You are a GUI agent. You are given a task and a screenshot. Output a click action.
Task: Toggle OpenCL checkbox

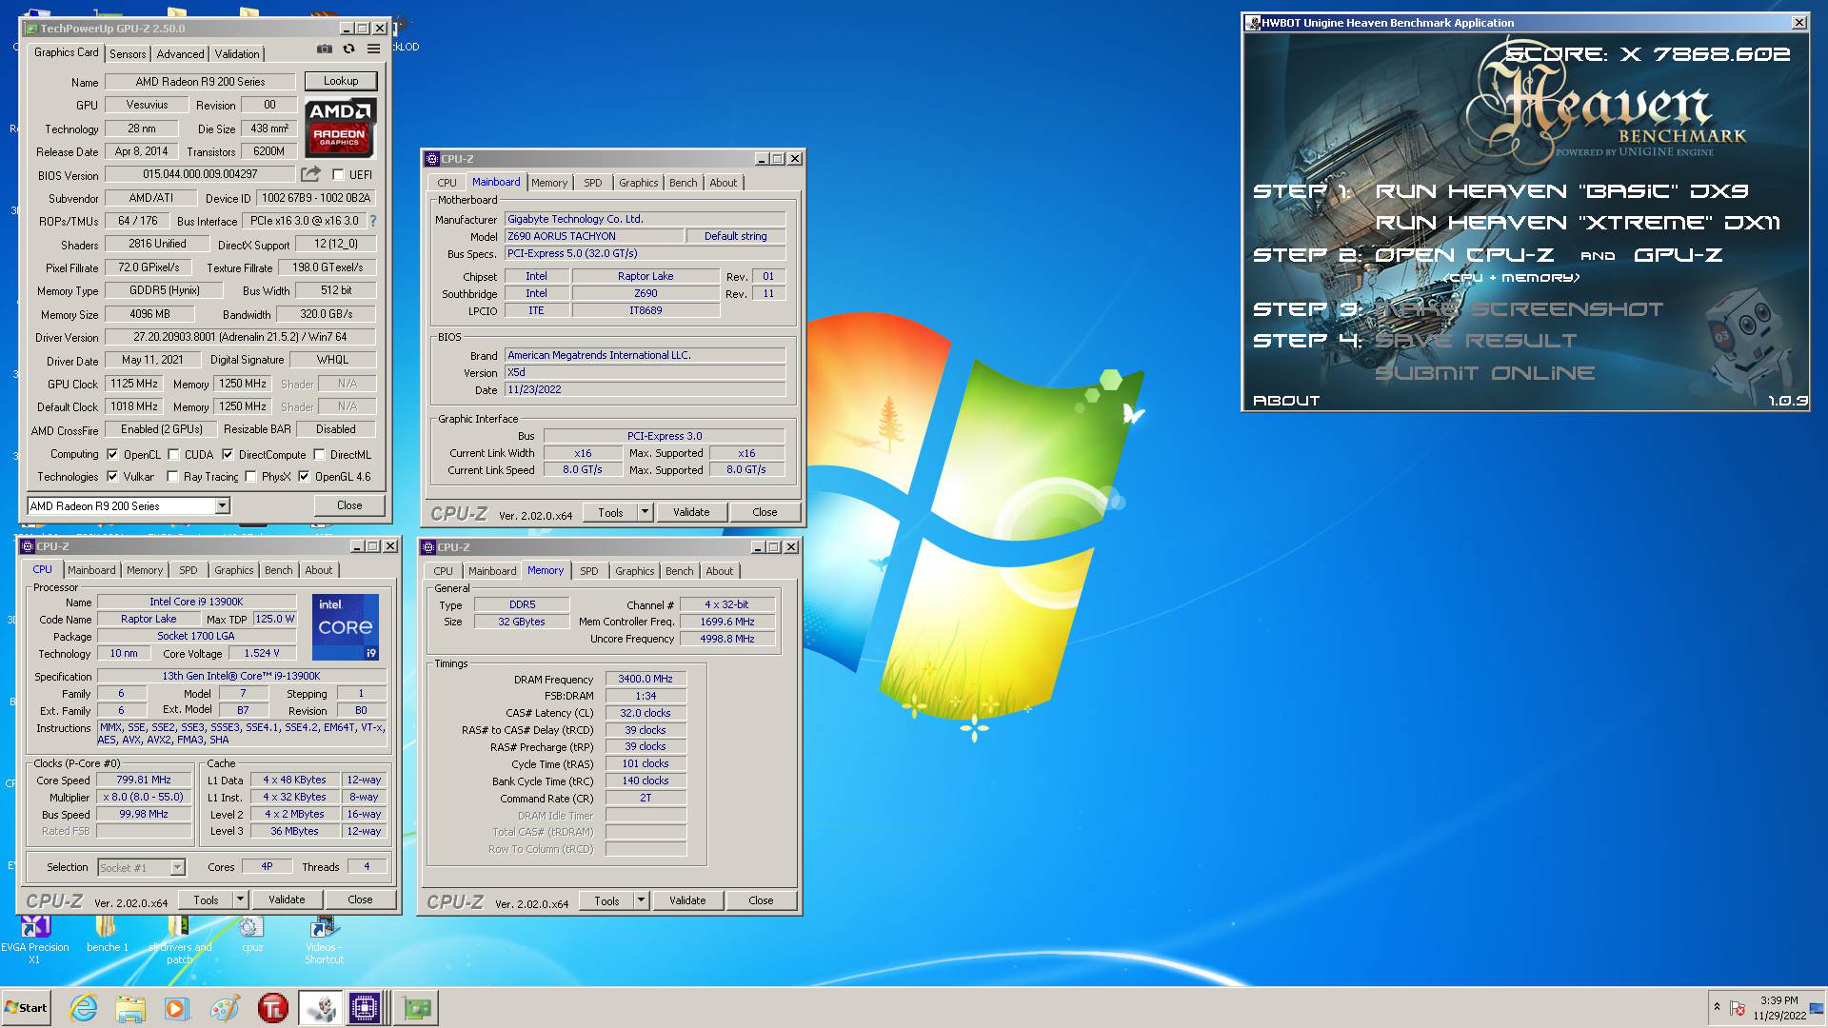pos(112,454)
